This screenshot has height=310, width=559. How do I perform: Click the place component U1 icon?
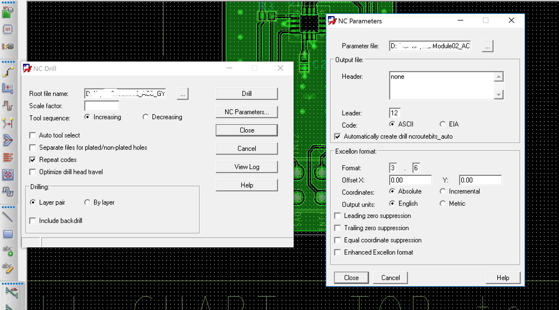pos(8,29)
